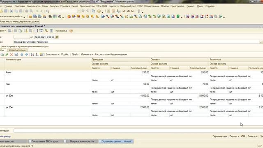
Task: Click the Настройка button
Action: click(x=61, y=31)
